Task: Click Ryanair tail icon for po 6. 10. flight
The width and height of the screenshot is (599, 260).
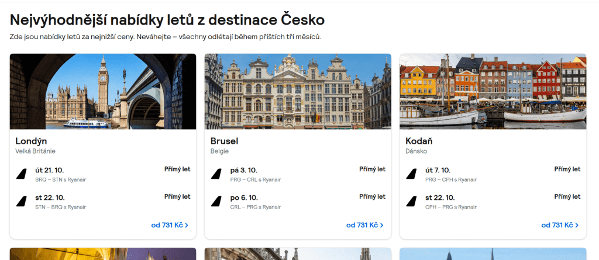Action: pyautogui.click(x=216, y=202)
